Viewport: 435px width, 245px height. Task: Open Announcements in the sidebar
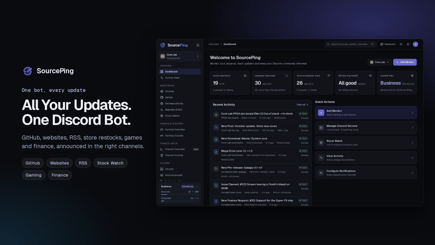[x=180, y=175]
